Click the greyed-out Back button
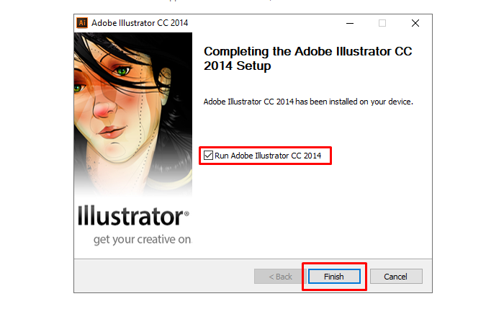The width and height of the screenshot is (504, 322). click(280, 277)
